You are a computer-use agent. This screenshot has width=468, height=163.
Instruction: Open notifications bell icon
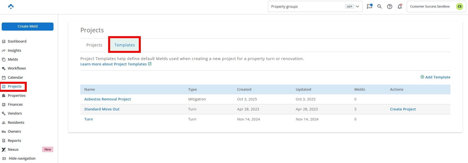(400, 6)
